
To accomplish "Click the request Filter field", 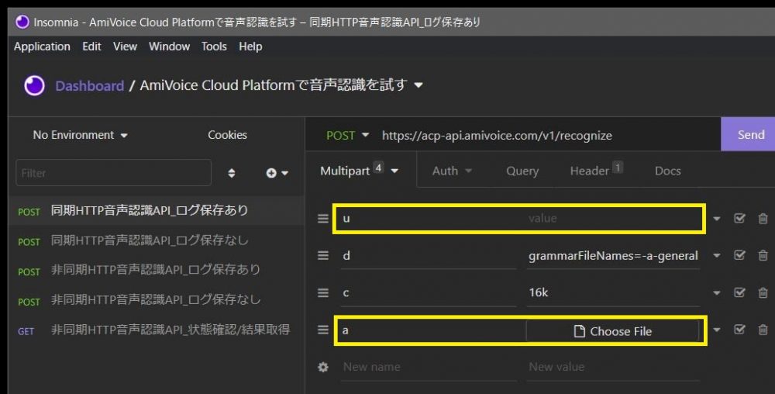I will click(x=114, y=173).
